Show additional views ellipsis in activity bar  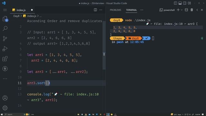(x=5, y=79)
